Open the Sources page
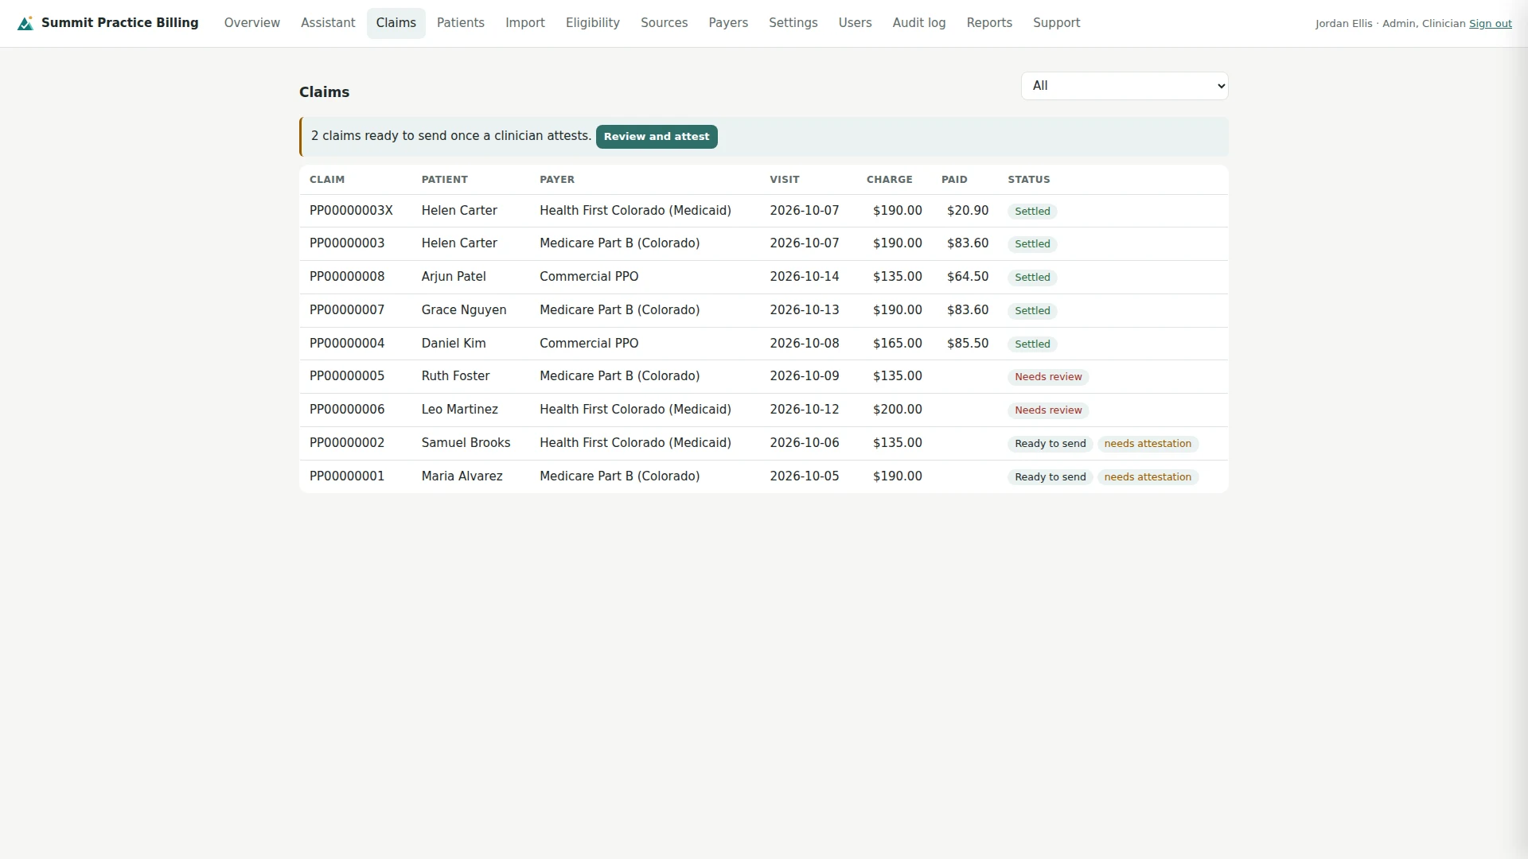The width and height of the screenshot is (1528, 859). [x=665, y=23]
